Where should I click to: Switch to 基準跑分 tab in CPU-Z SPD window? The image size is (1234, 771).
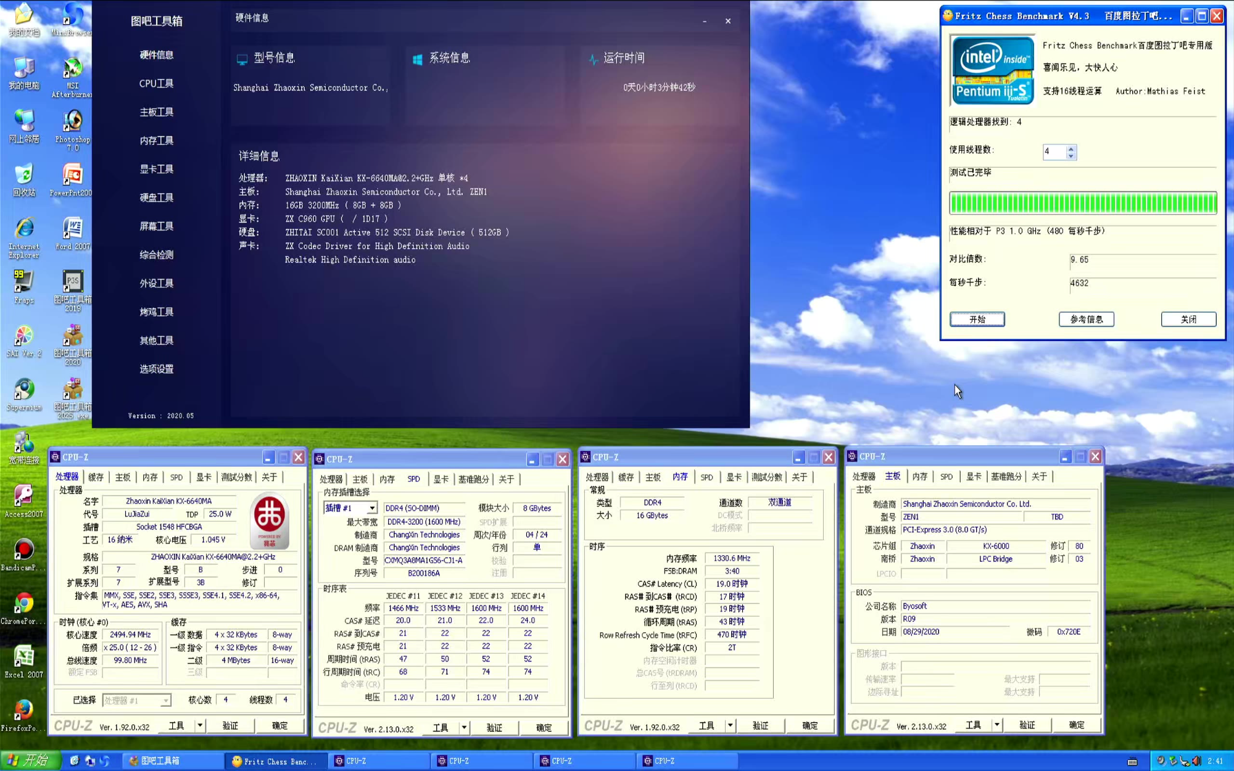pyautogui.click(x=473, y=479)
